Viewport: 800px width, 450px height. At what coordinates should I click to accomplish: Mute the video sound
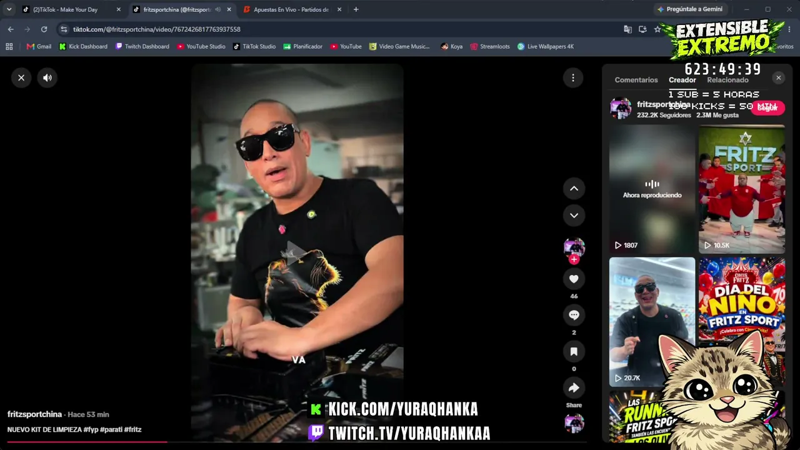(x=47, y=77)
